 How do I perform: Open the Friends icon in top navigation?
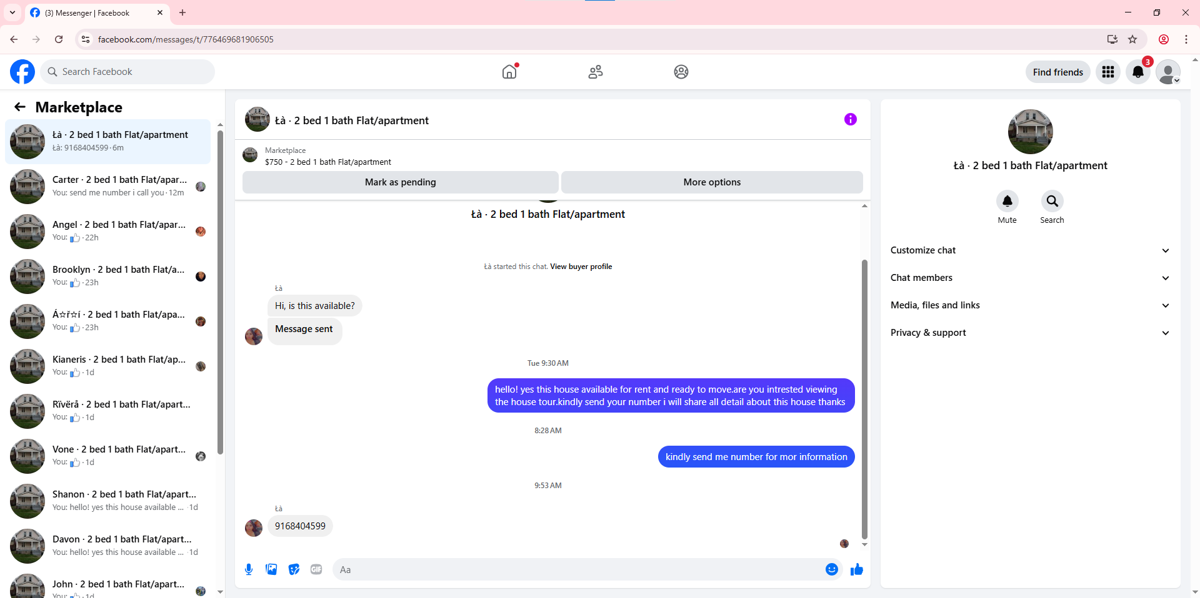596,72
